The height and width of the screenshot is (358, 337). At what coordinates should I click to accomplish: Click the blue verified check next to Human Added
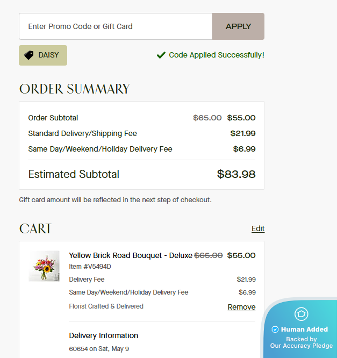coord(275,329)
